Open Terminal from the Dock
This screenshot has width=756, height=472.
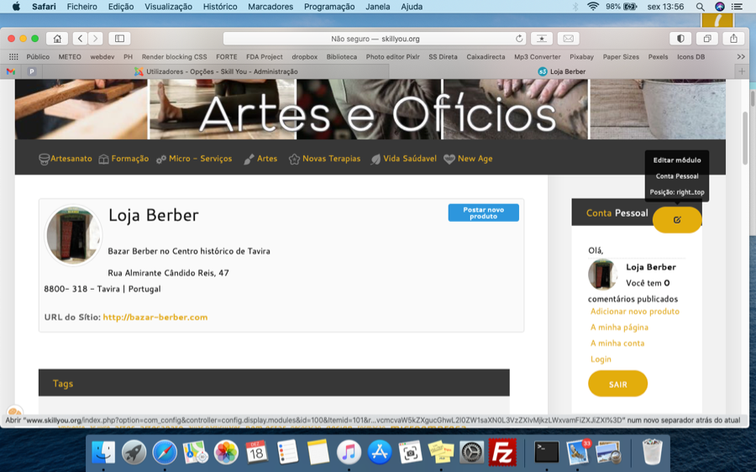pos(547,453)
